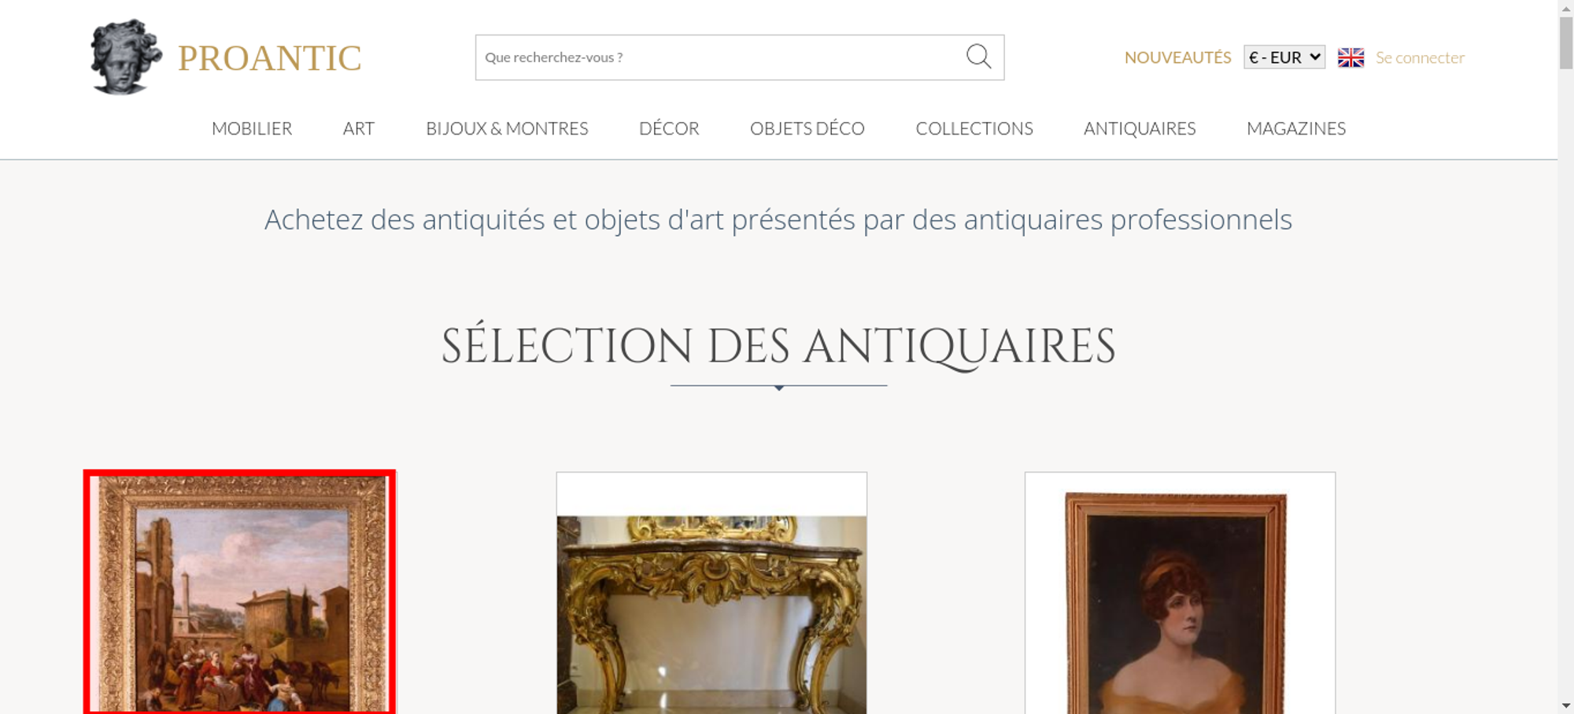The height and width of the screenshot is (714, 1574).
Task: Open the NOUVEAUTÉS link
Action: click(x=1177, y=57)
